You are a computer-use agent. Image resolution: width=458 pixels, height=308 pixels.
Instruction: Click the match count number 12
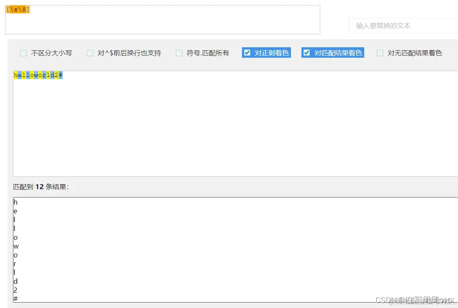tap(39, 187)
